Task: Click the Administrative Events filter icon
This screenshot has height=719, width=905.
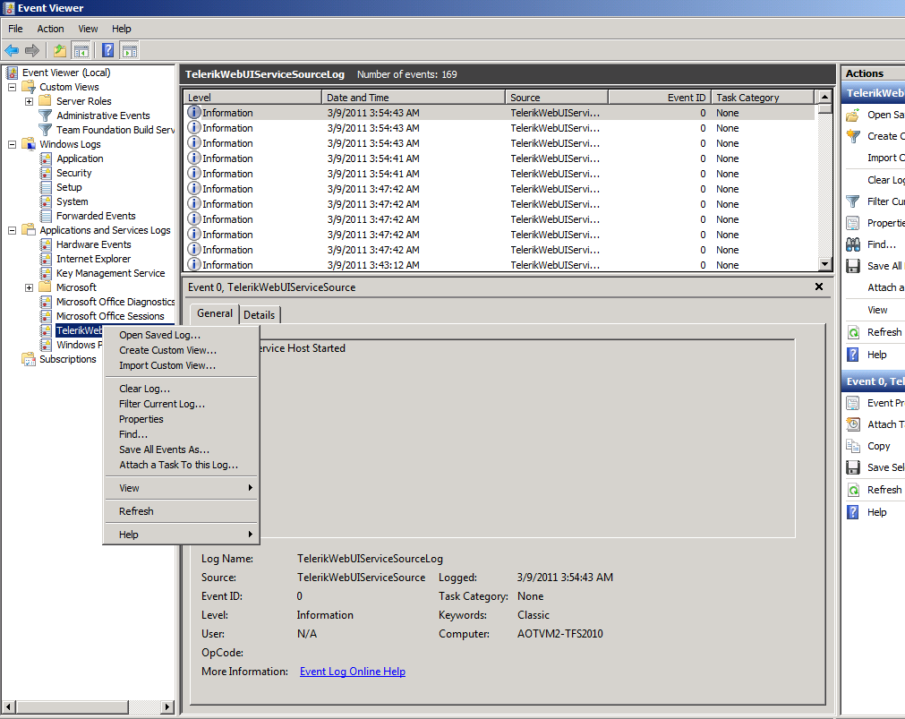Action: [46, 116]
